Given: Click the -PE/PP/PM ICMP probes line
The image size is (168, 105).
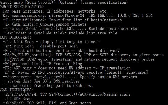Looking at the screenshot, I should click(x=79, y=59).
